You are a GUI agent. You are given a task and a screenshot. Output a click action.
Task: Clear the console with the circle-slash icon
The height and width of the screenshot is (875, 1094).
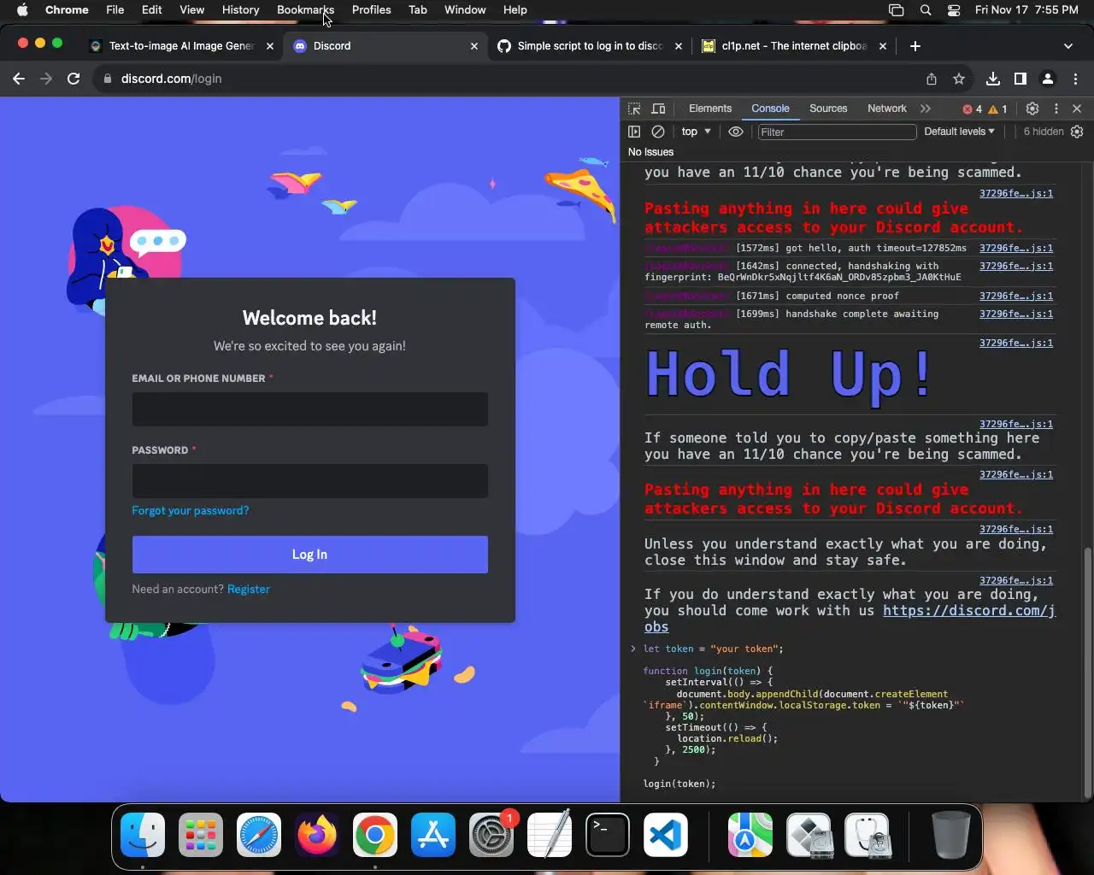(658, 132)
